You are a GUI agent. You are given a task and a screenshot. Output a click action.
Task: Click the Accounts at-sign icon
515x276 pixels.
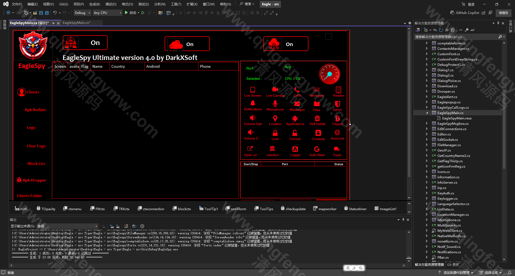pos(337,133)
